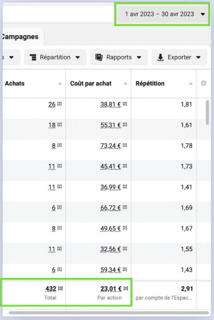Viewport: 214px width, 320px height.
Task: Open the Répartition dropdown
Action: point(55,57)
